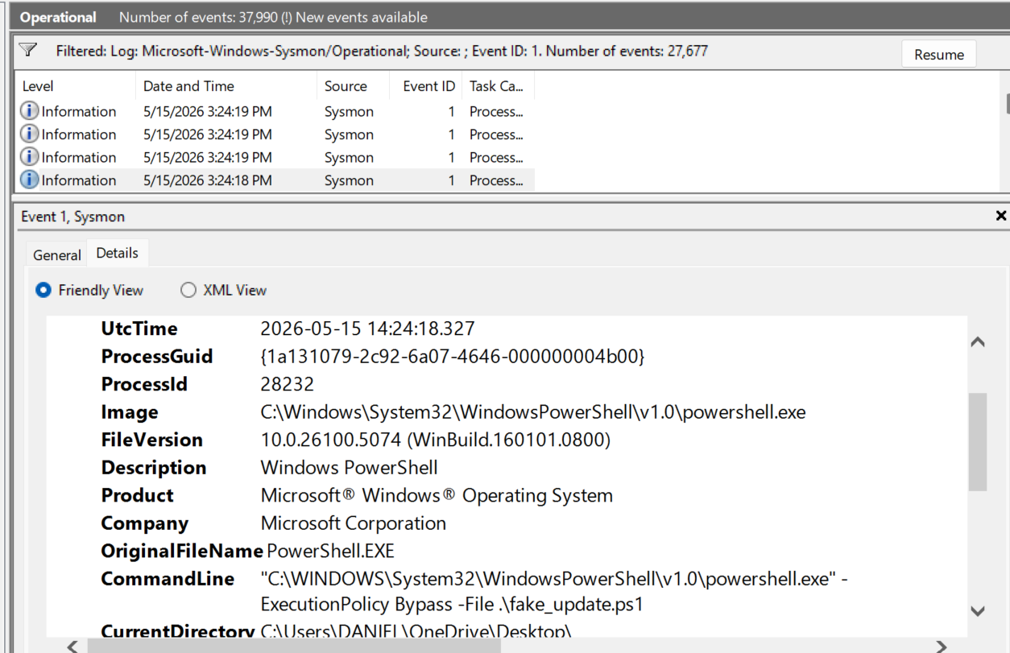Image resolution: width=1010 pixels, height=653 pixels.
Task: Select XML View radio button
Action: coord(188,290)
